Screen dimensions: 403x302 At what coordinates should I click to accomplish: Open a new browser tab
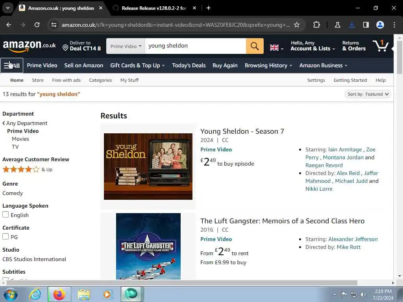(x=209, y=8)
